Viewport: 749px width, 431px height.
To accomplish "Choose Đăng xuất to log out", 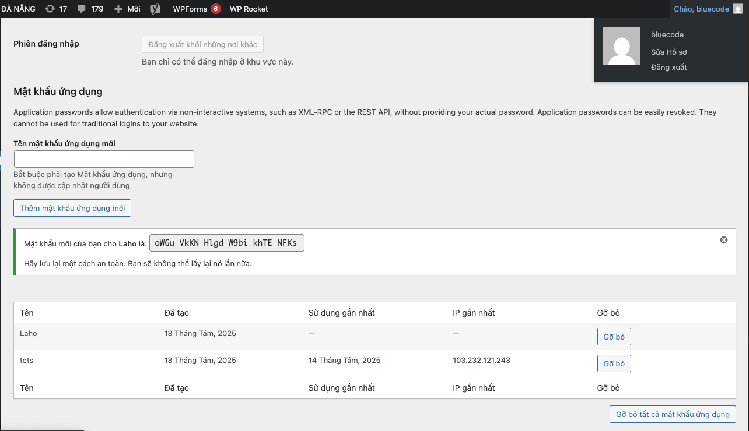I will pyautogui.click(x=669, y=67).
